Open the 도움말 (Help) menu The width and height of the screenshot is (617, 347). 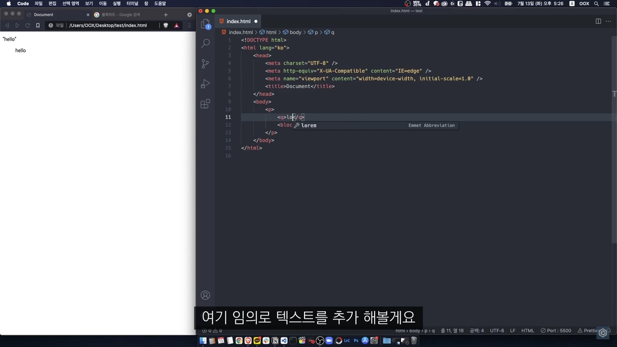pyautogui.click(x=160, y=4)
